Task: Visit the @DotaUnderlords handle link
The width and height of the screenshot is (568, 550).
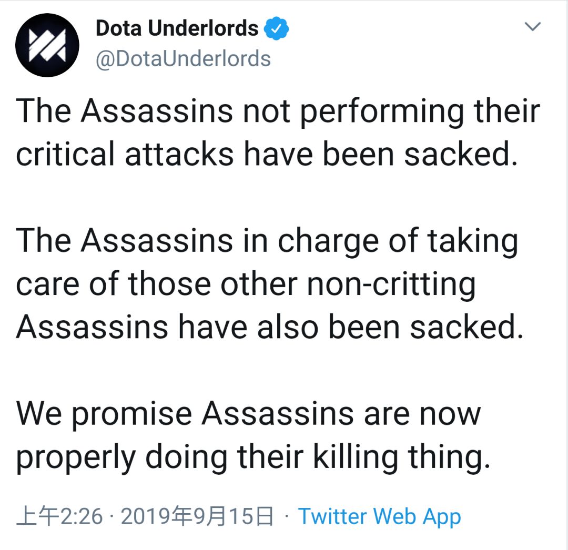Action: [183, 59]
